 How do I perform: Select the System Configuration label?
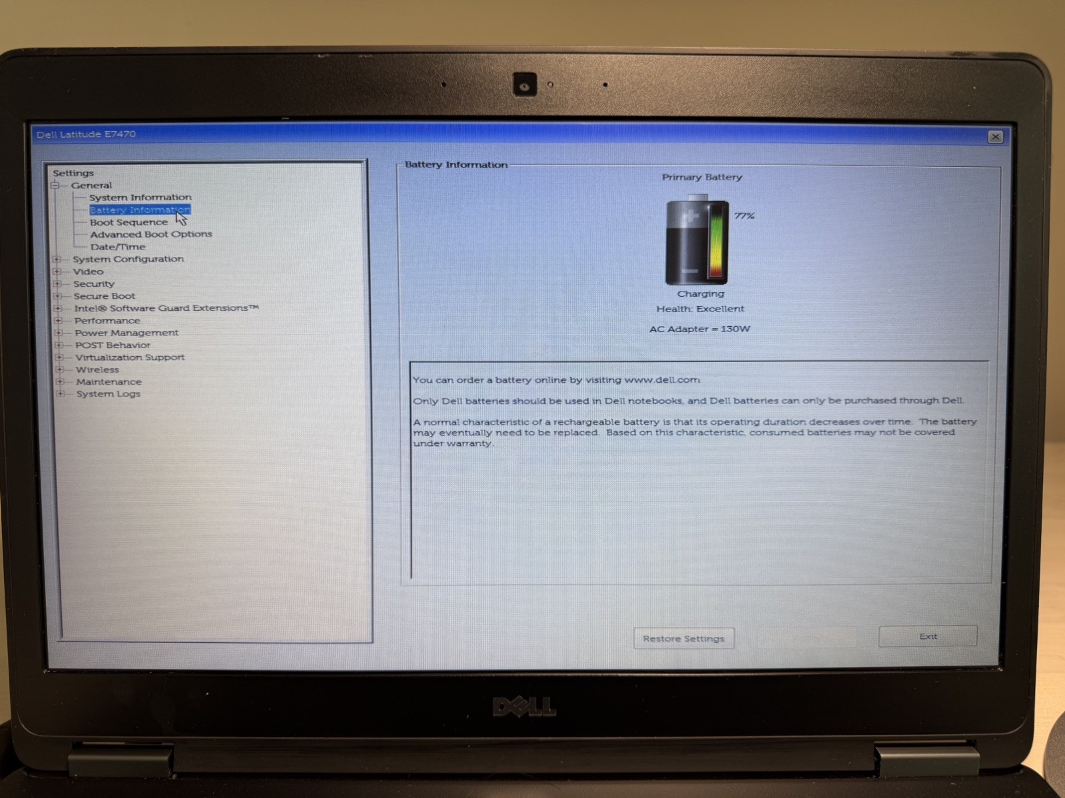(x=129, y=259)
